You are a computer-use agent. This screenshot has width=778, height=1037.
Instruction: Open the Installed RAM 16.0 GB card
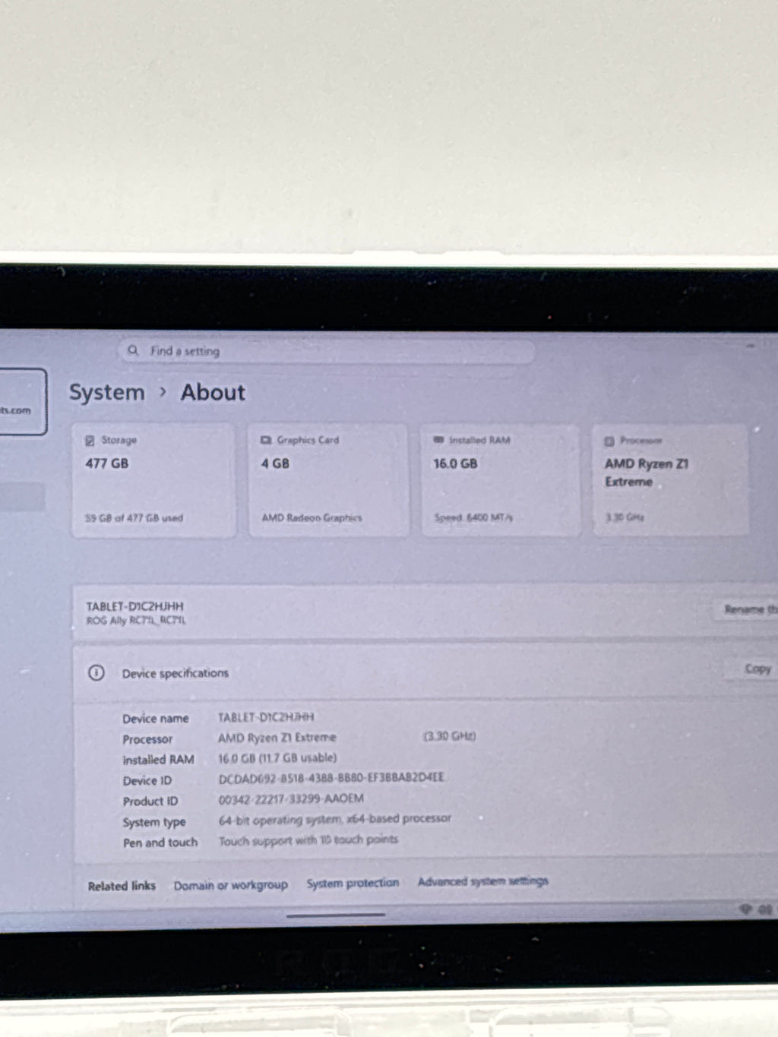pyautogui.click(x=501, y=481)
